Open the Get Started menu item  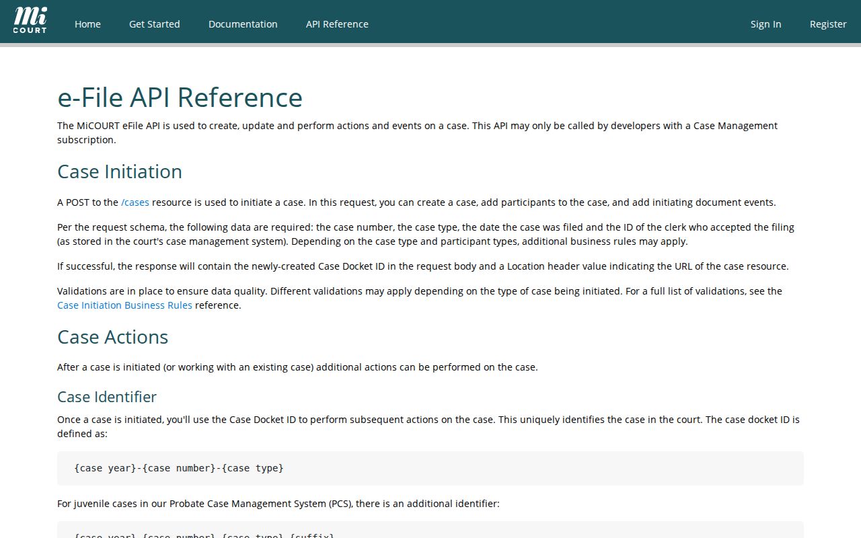pyautogui.click(x=155, y=24)
